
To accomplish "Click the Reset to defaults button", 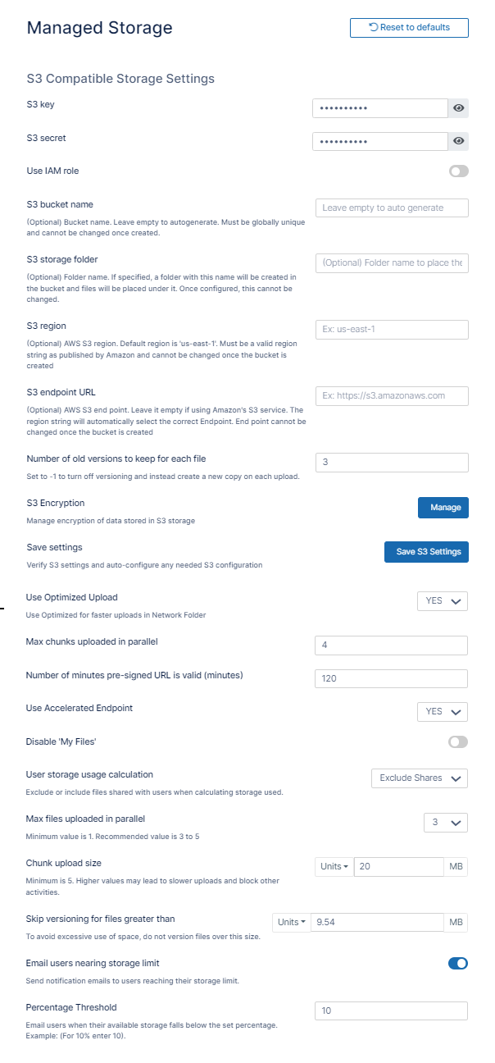I will tap(409, 28).
